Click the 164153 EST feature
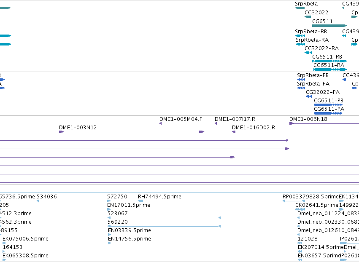Viewport: 359px width, 262px height. pyautogui.click(x=4, y=251)
